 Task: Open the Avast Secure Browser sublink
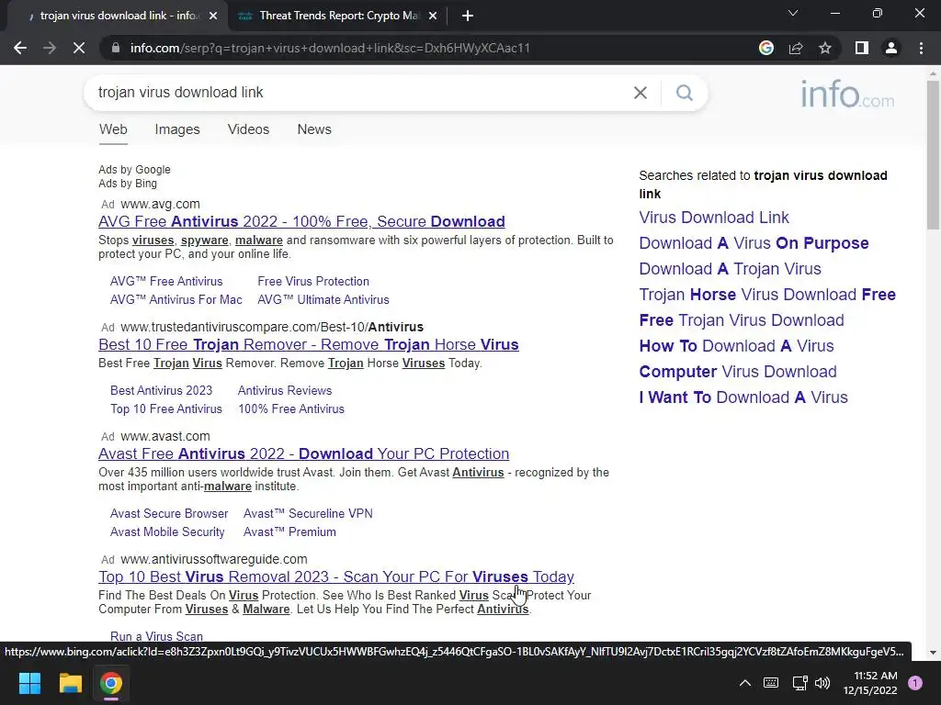[169, 514]
